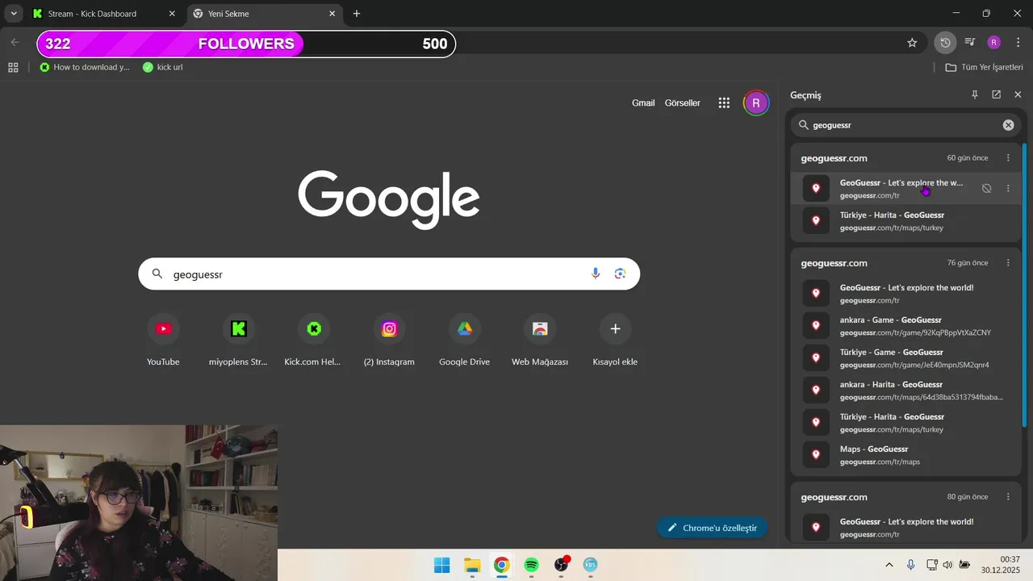Open the Chrome three-dot menu
Screen dimensions: 1033x581
[x=1018, y=43]
